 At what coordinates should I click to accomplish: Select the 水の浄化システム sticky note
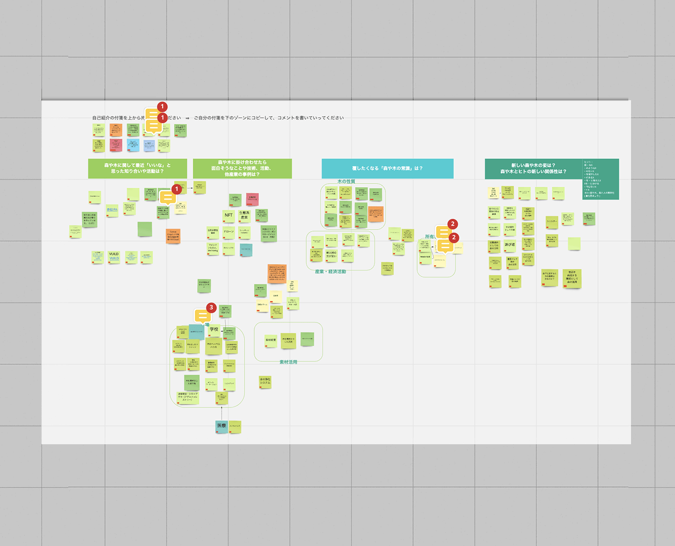pos(265,381)
